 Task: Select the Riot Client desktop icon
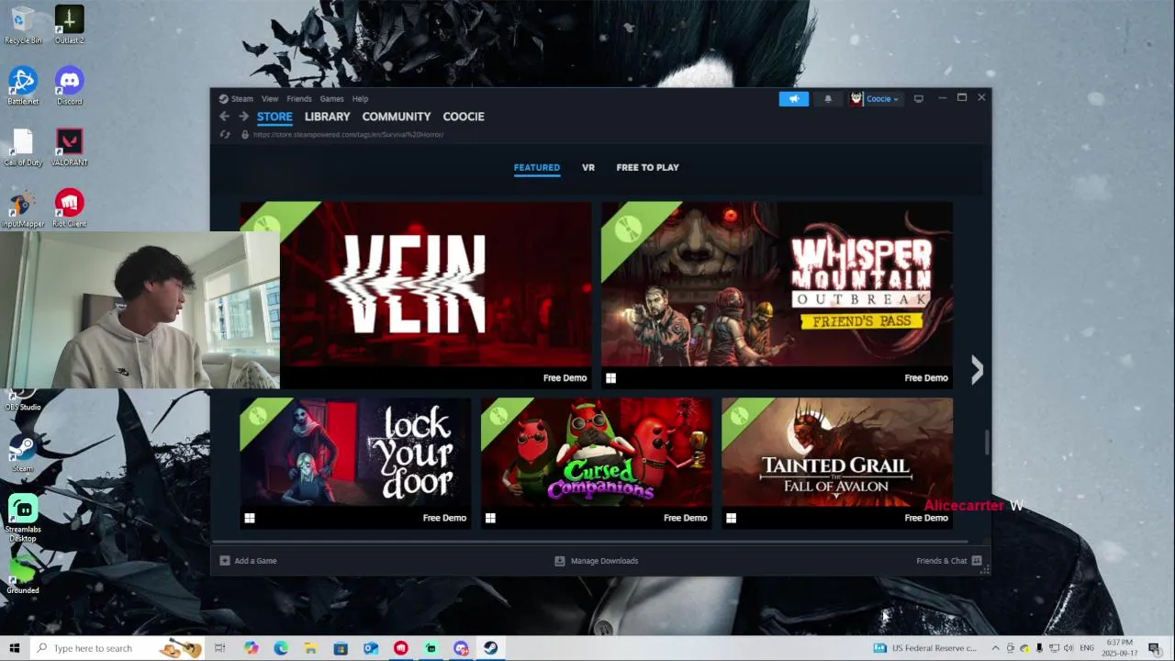(x=69, y=209)
